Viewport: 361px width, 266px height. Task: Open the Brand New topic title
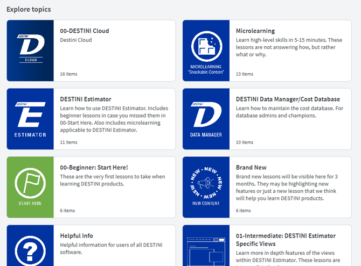(251, 168)
